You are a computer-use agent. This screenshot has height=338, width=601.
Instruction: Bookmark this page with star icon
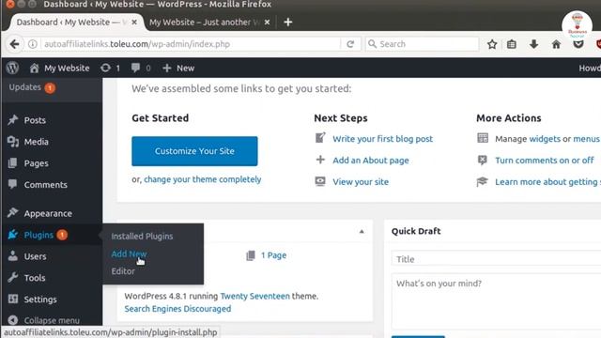point(492,44)
